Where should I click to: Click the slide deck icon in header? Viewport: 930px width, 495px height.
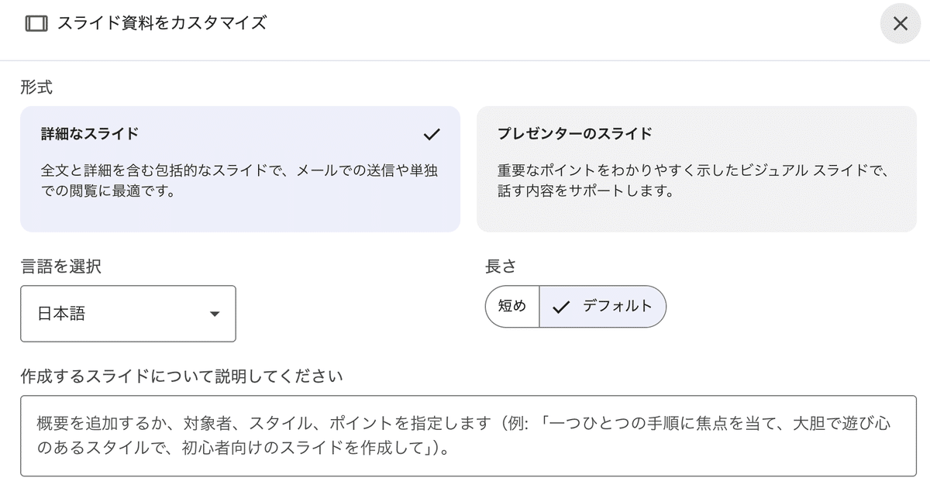coord(36,23)
